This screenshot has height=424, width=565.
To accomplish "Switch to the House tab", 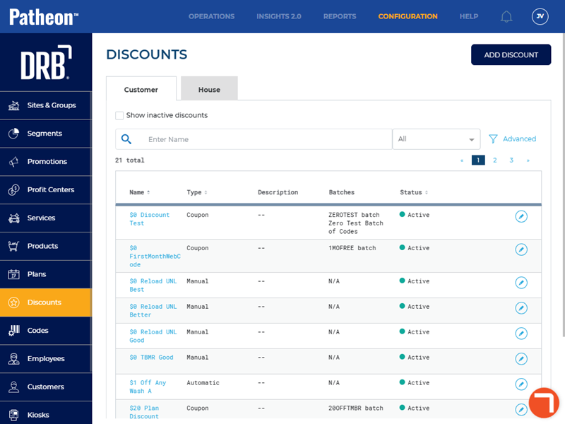I will point(209,89).
